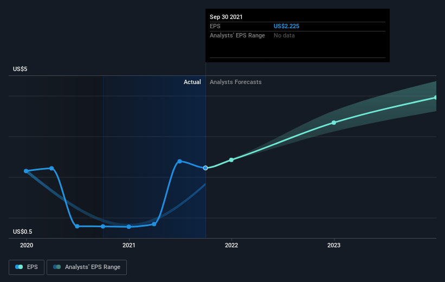Select the EPS data point above 2021
The image size is (445, 282).
129,227
